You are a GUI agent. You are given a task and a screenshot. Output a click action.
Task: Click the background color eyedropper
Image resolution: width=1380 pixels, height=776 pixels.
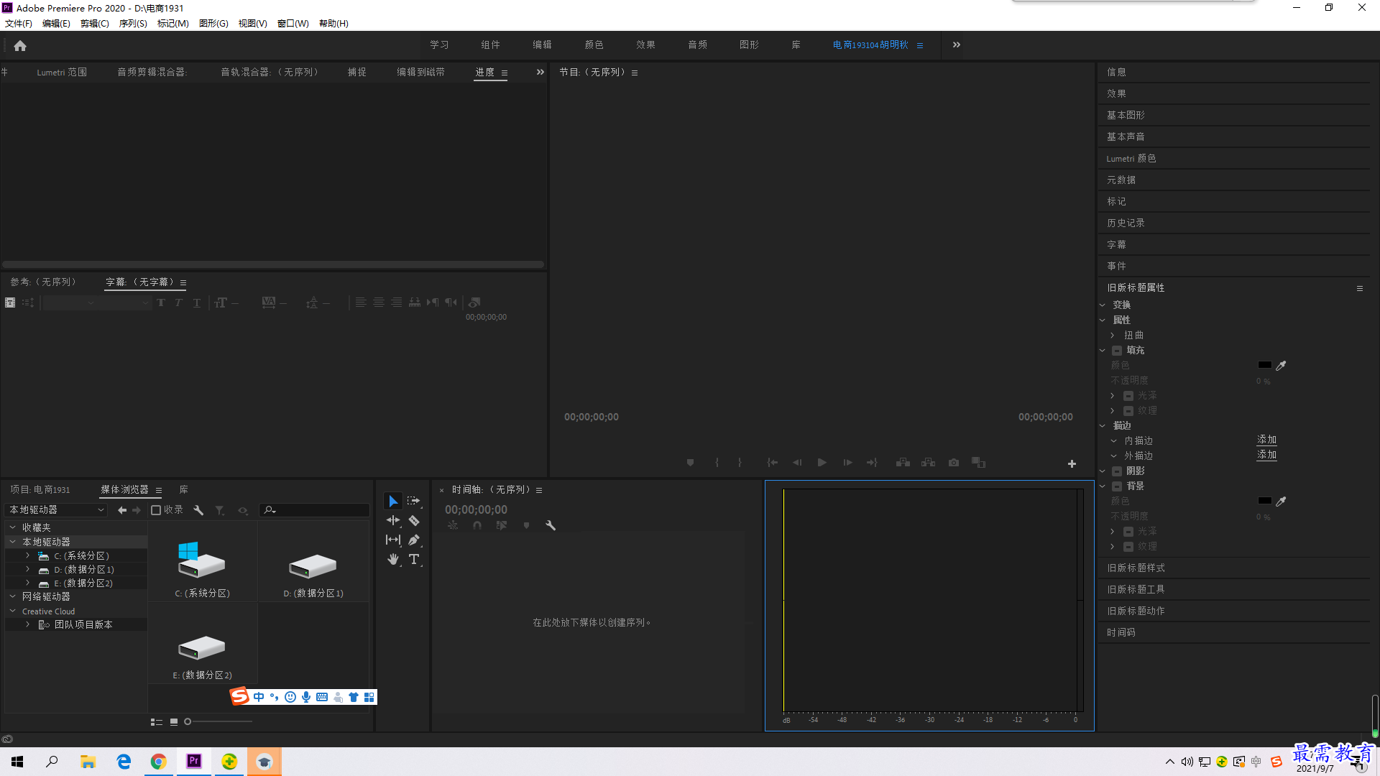point(1281,501)
